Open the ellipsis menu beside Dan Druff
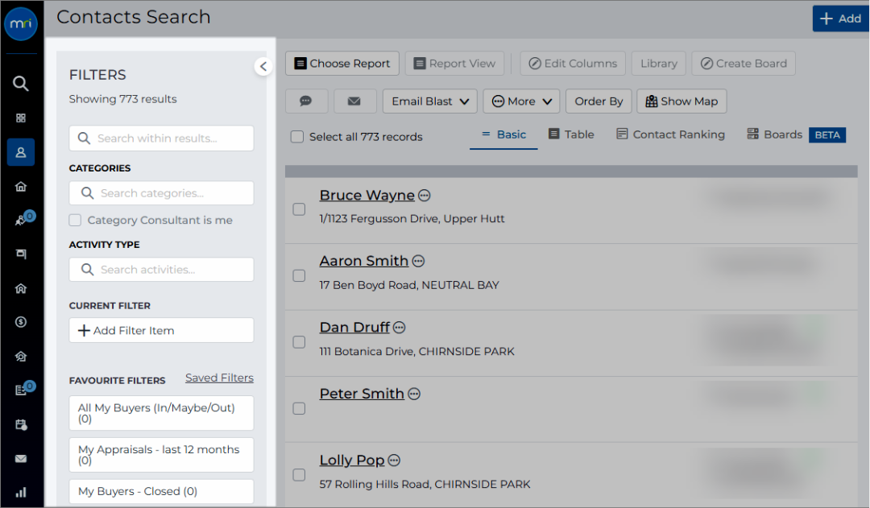Viewport: 870px width, 508px height. tap(400, 328)
